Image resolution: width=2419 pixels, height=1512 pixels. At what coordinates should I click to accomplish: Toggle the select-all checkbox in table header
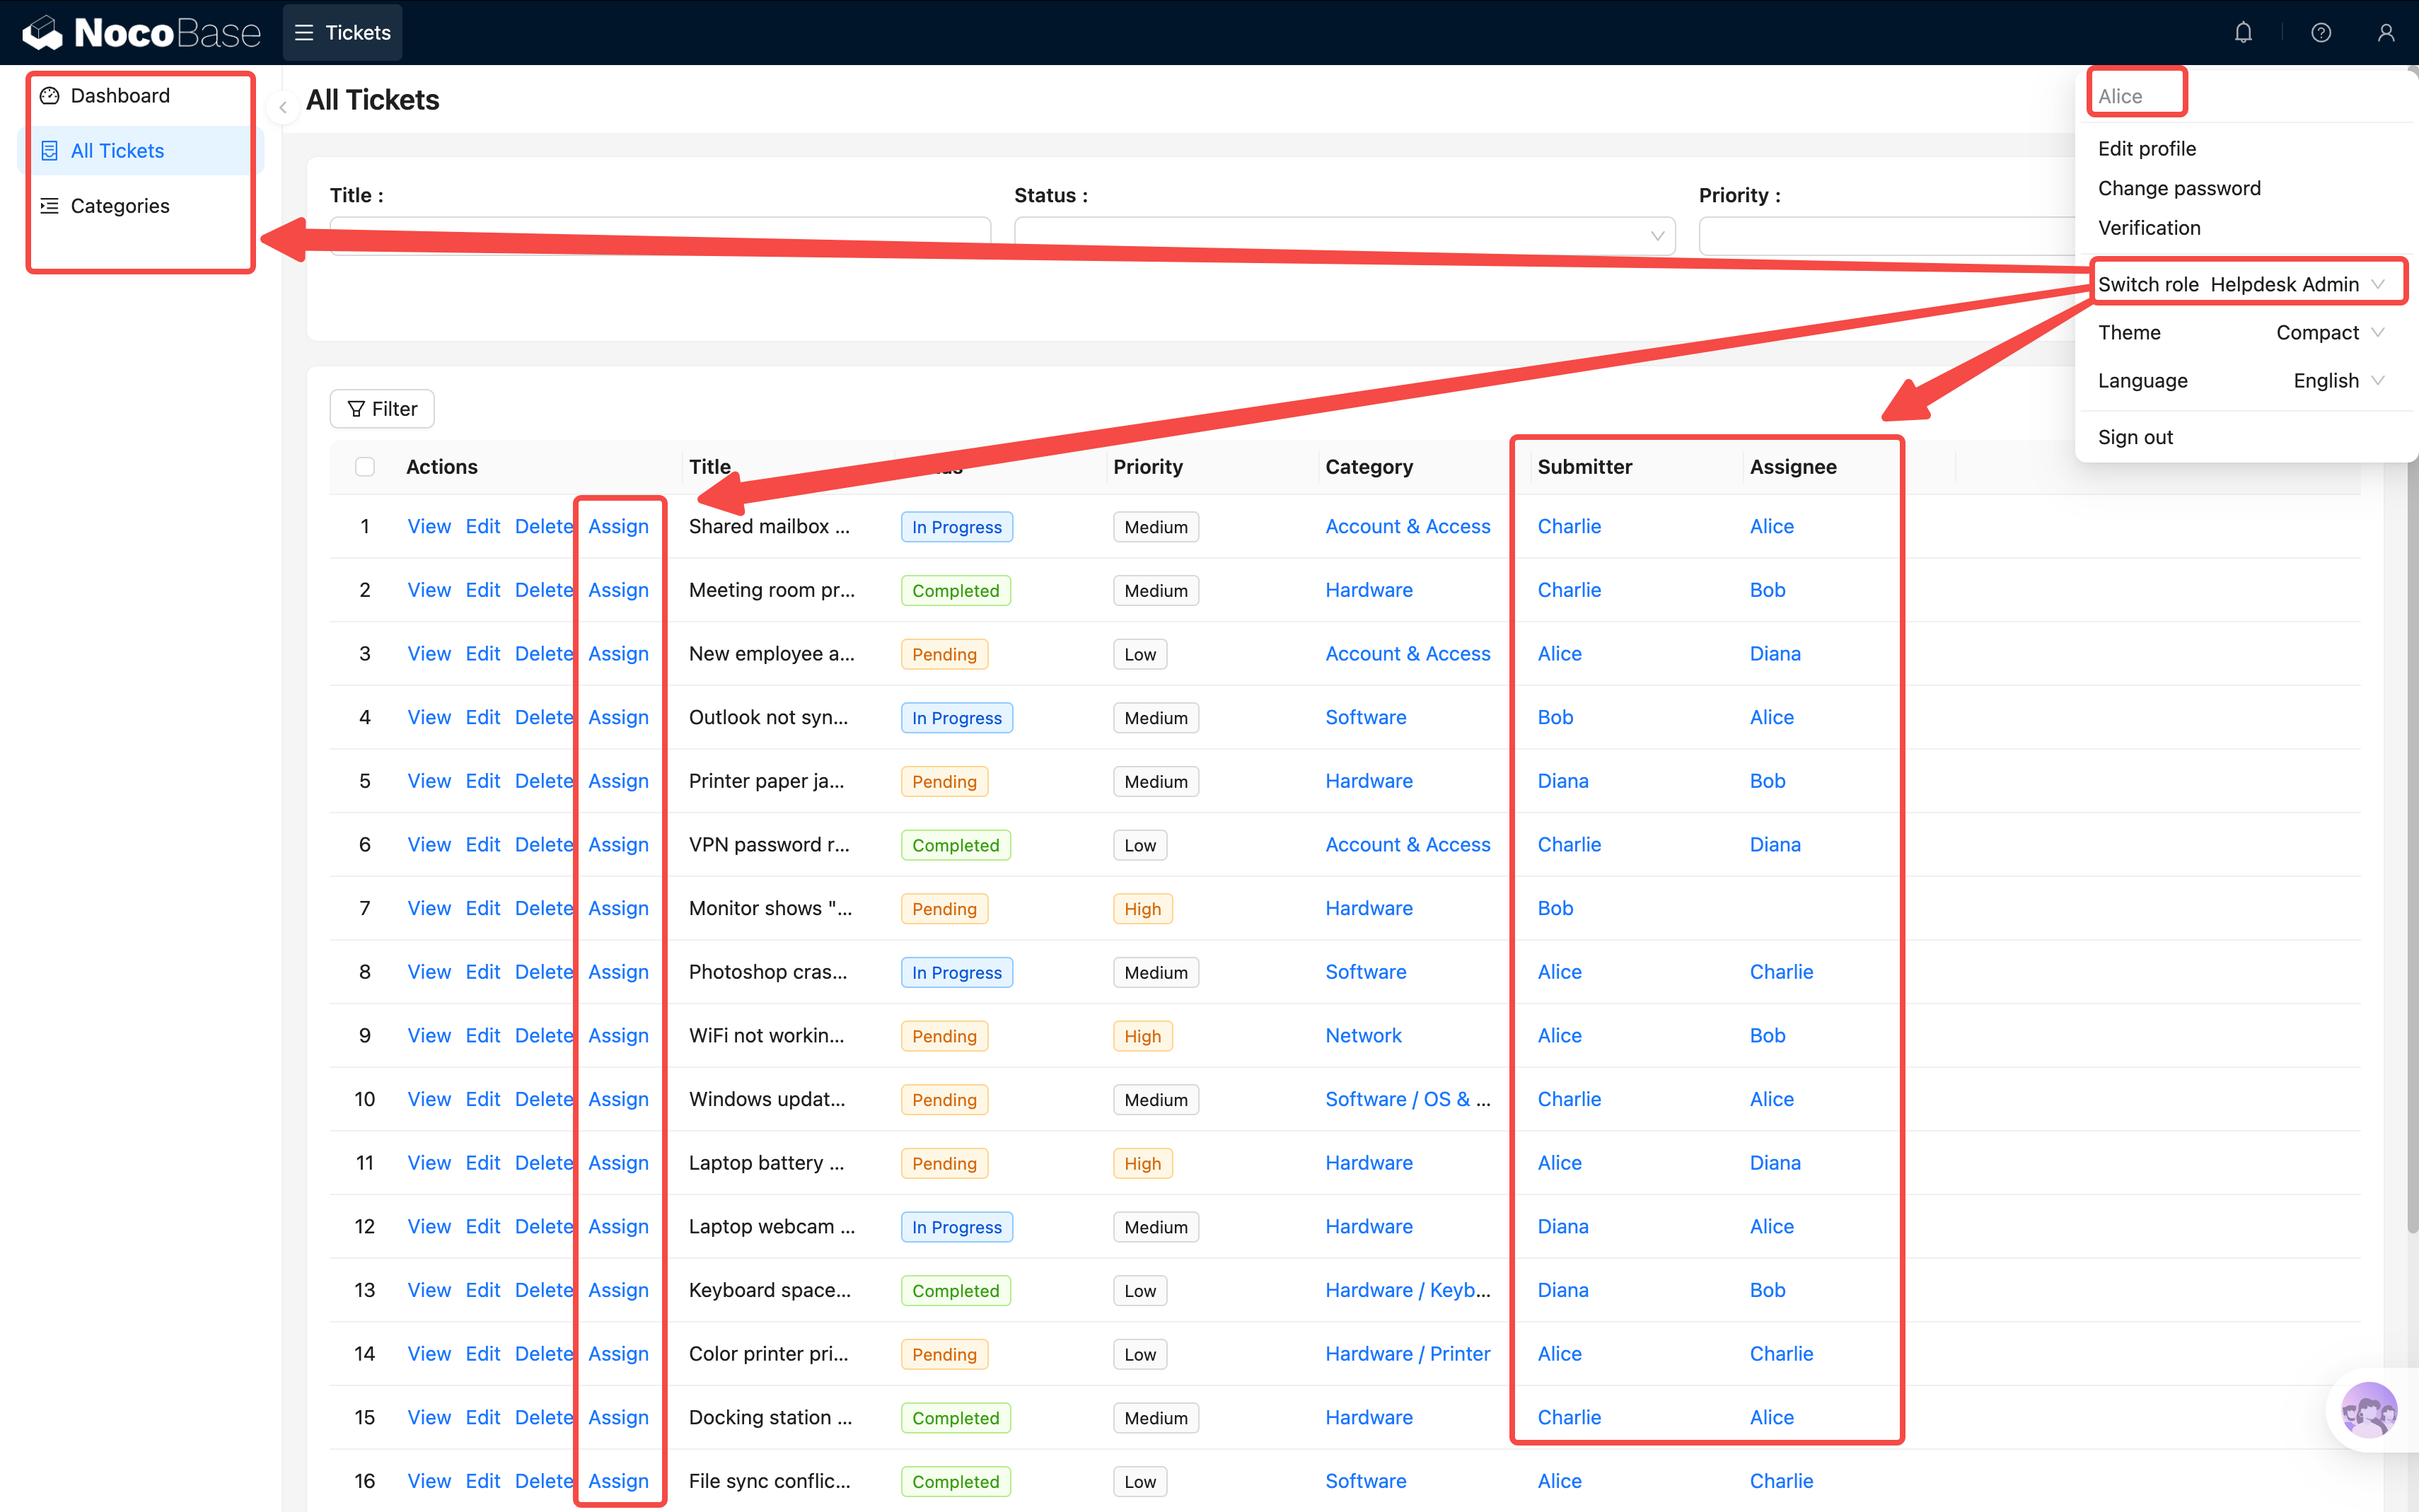tap(365, 467)
